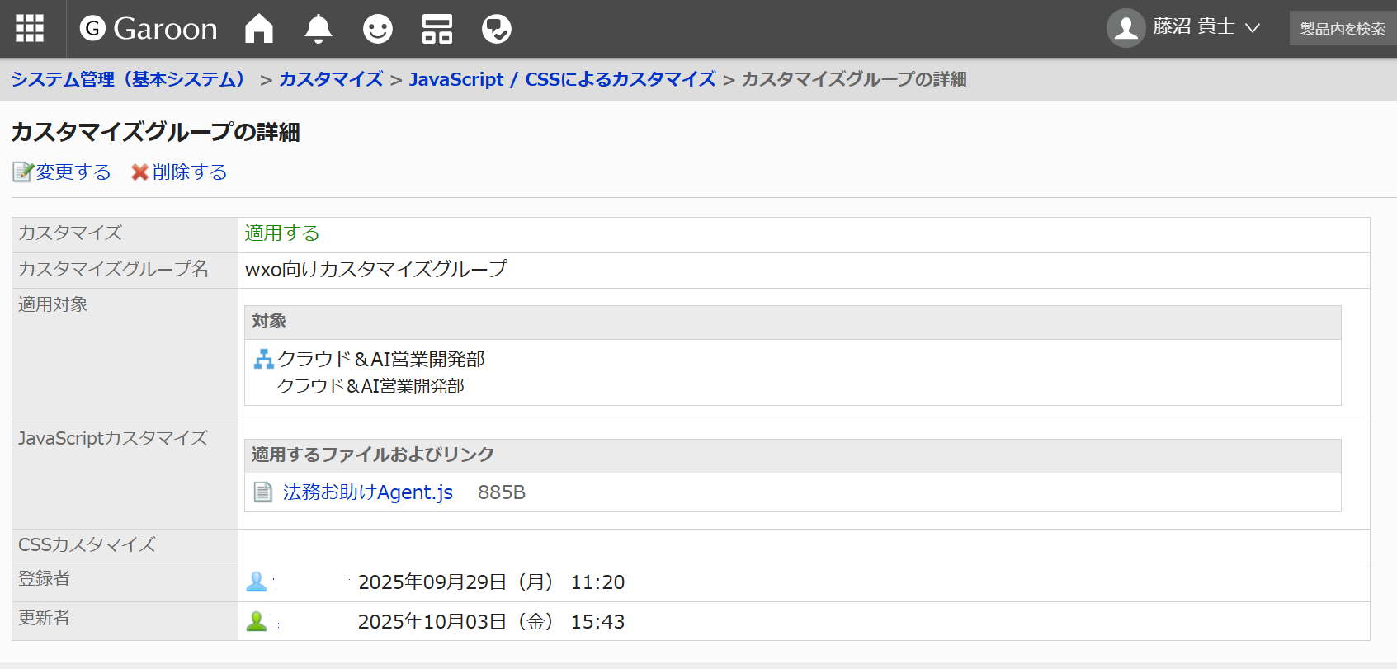Click the CSSカスタマイズ row label

(x=87, y=544)
